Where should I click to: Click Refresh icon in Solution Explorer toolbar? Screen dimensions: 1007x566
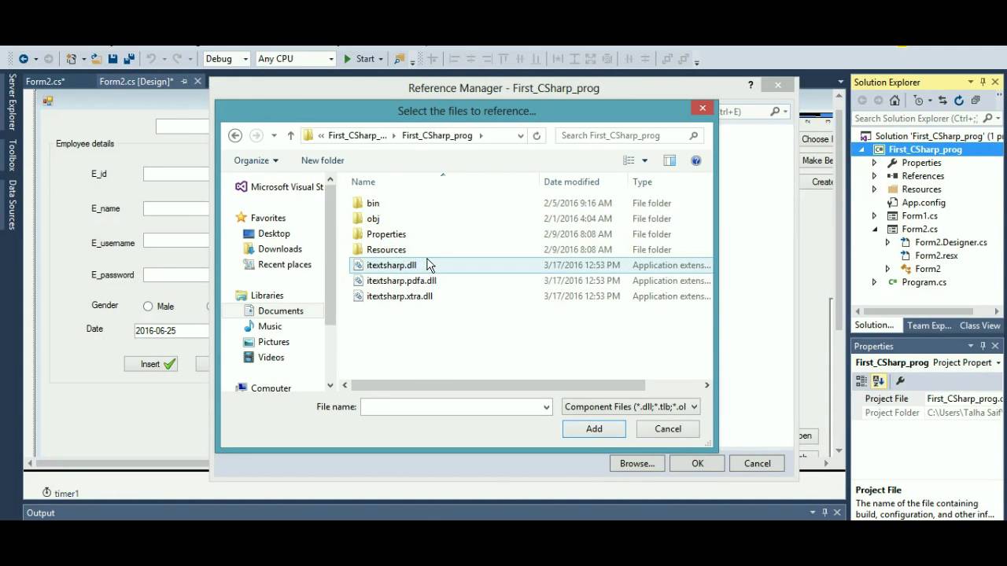click(x=959, y=101)
